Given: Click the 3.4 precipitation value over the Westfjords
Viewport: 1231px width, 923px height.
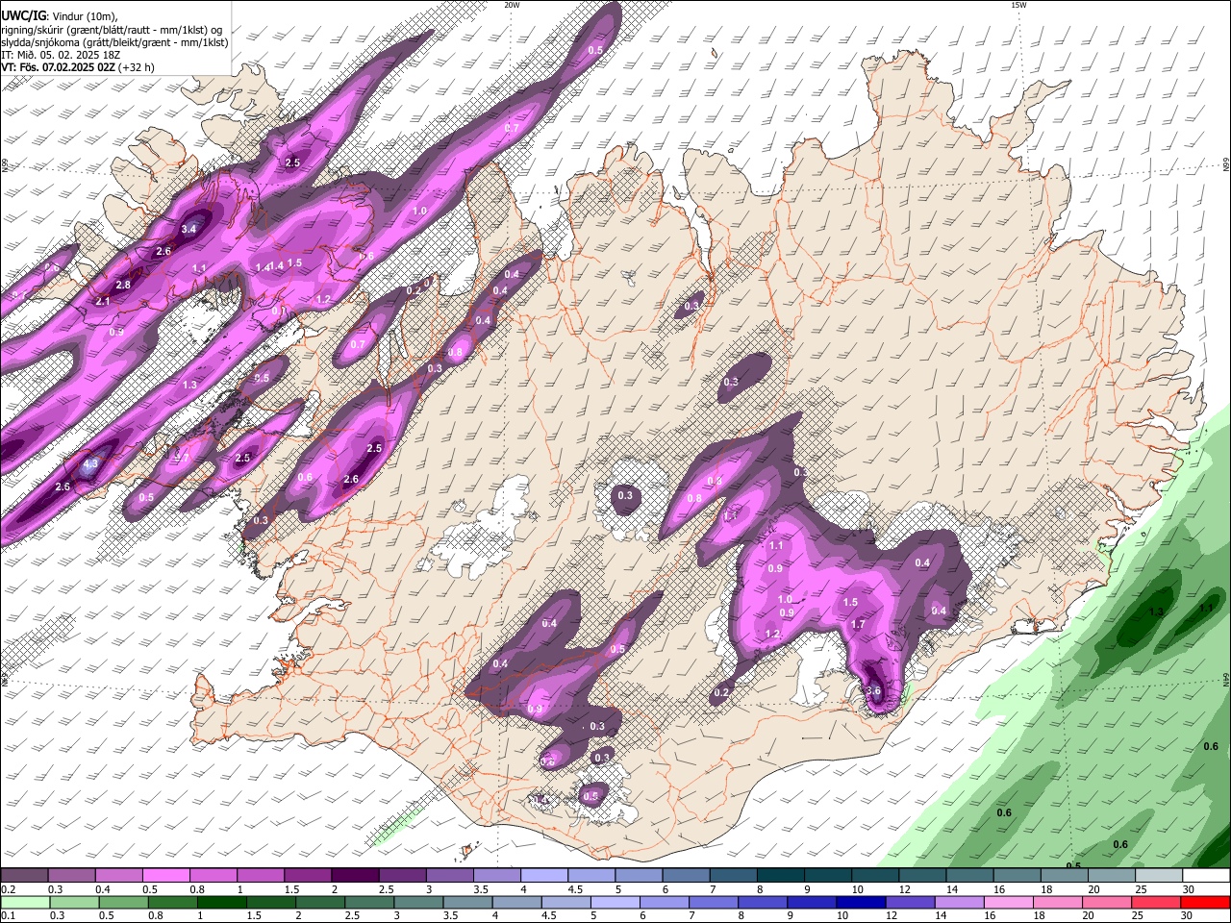Looking at the screenshot, I should click(188, 229).
